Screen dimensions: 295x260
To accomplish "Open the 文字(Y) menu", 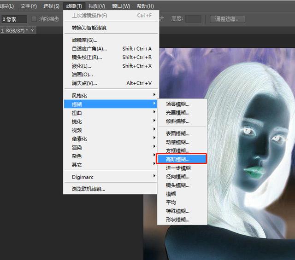I will tap(29, 6).
